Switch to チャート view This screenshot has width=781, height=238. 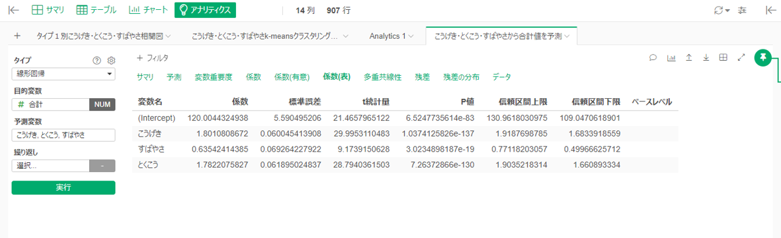(x=147, y=10)
